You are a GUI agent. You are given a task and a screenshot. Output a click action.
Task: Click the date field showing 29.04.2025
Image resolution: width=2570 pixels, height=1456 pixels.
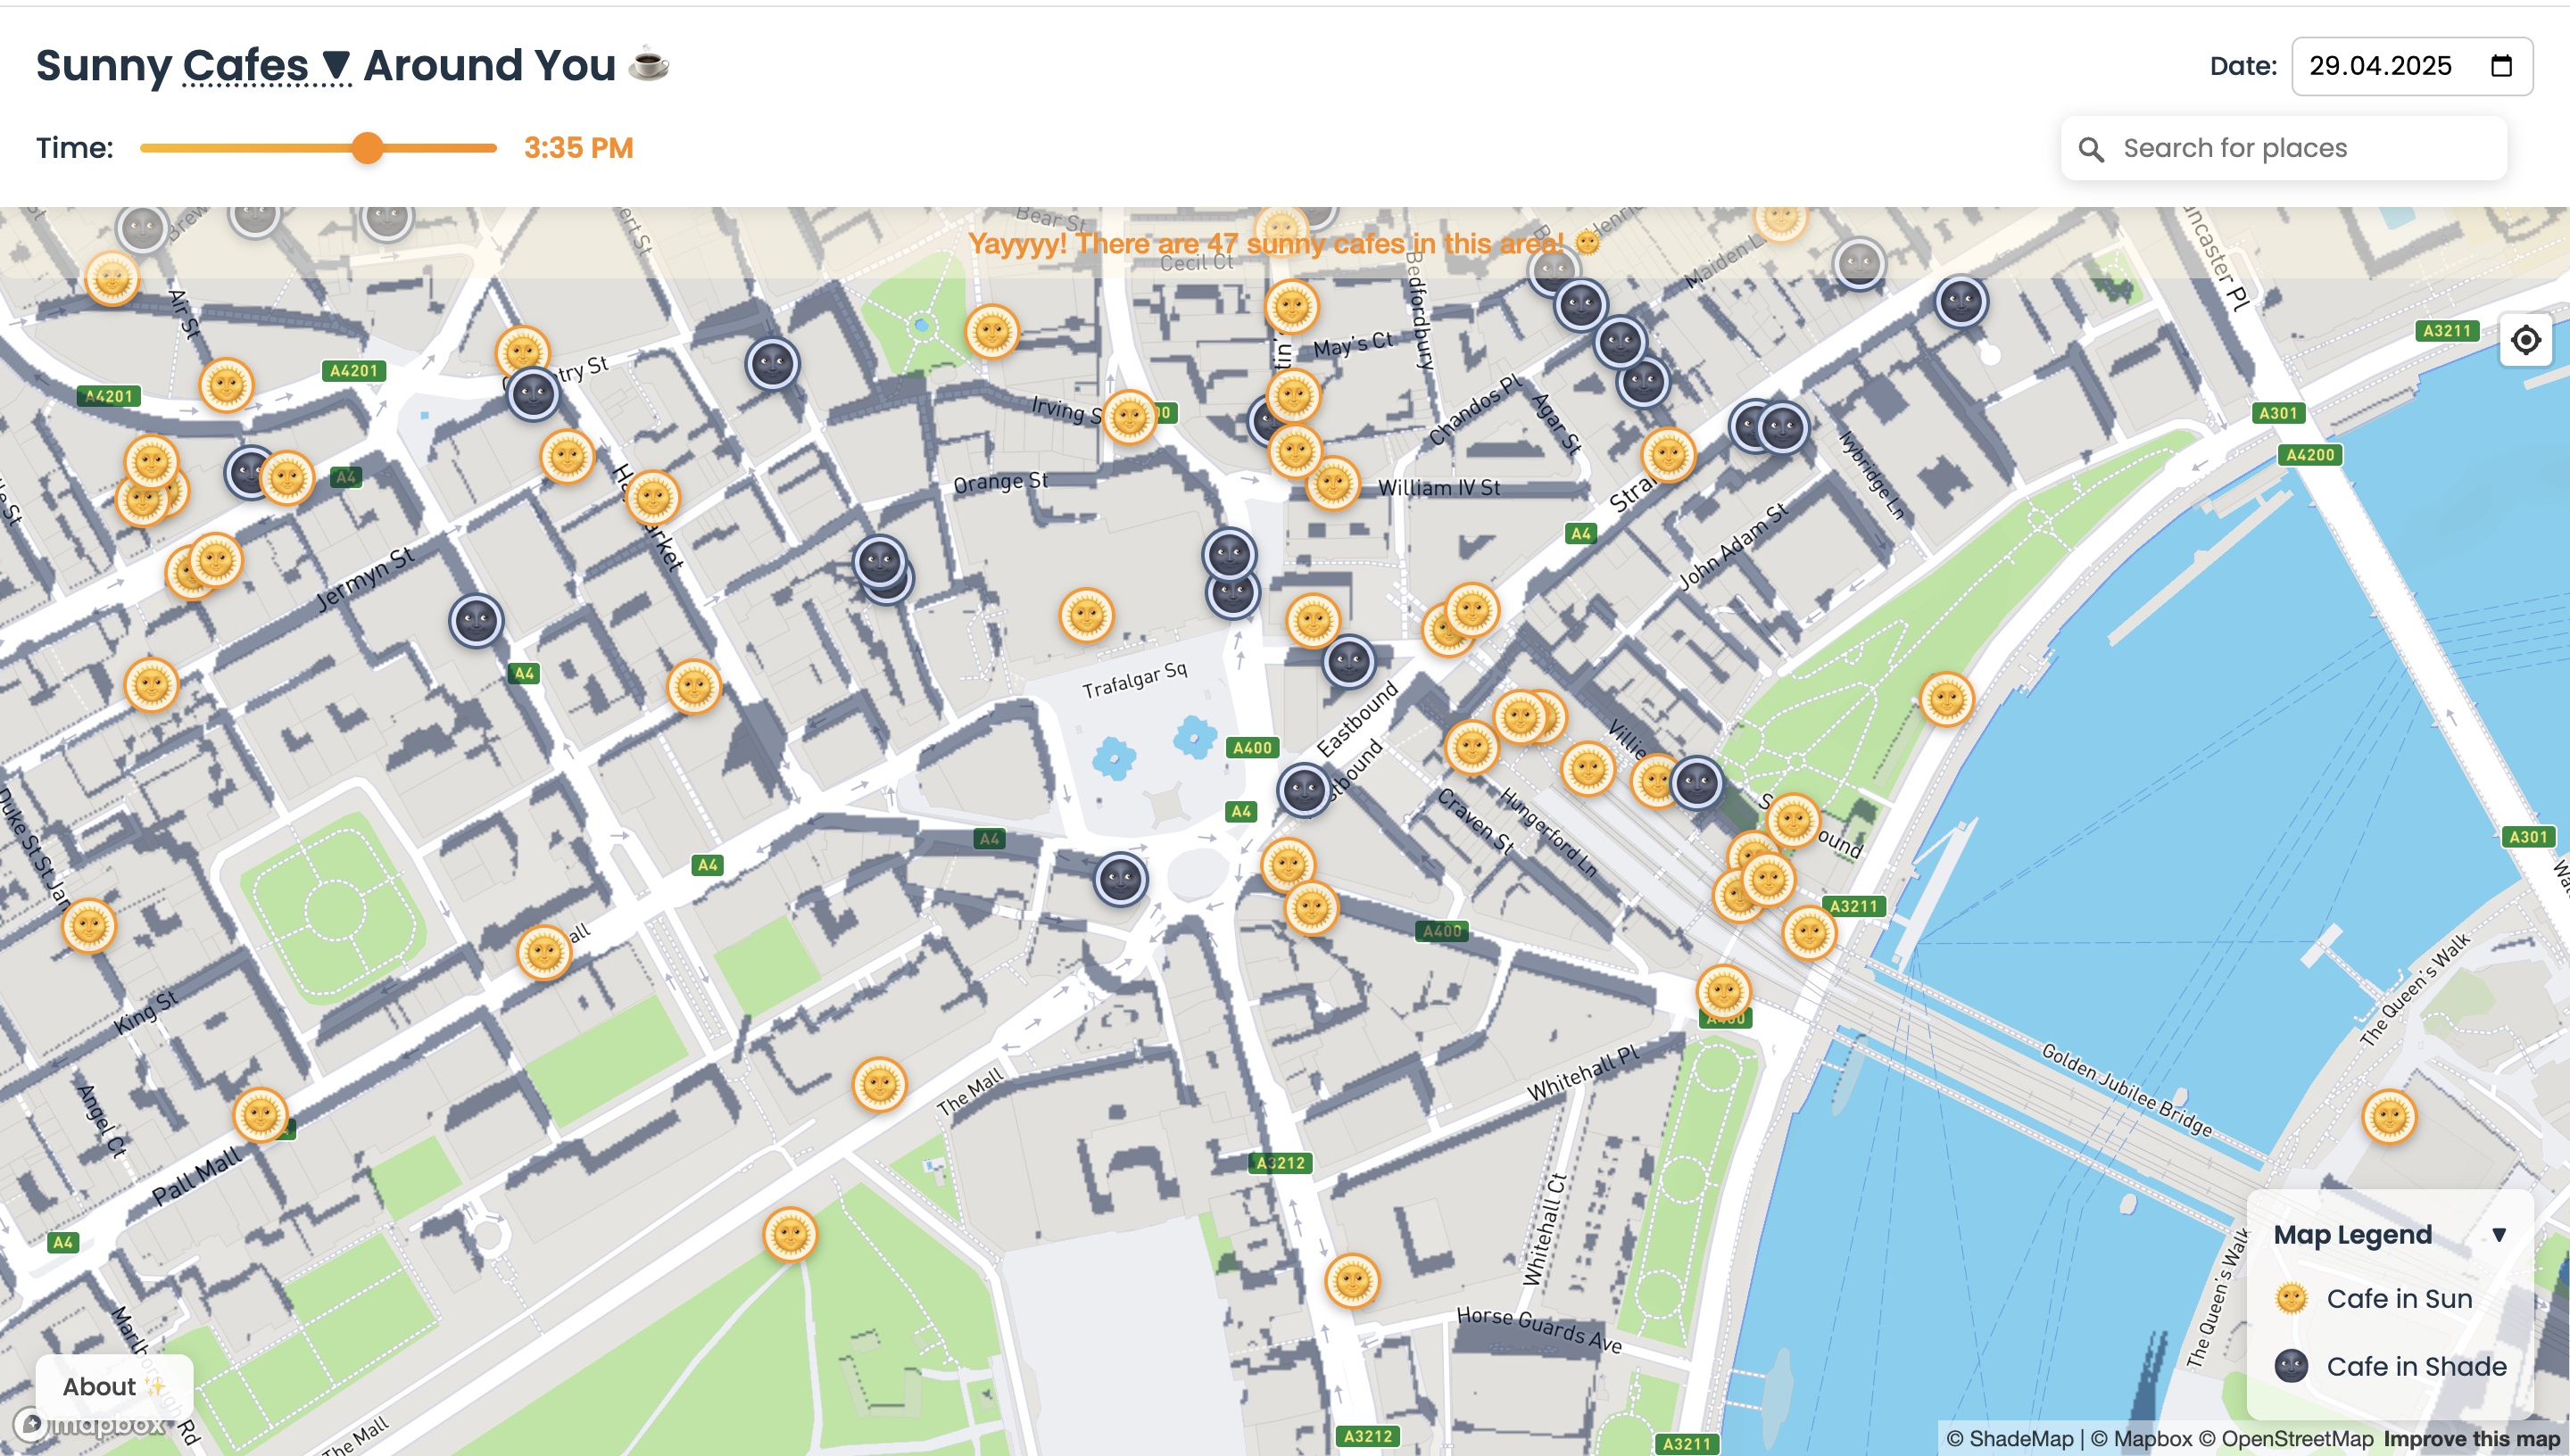click(2411, 66)
